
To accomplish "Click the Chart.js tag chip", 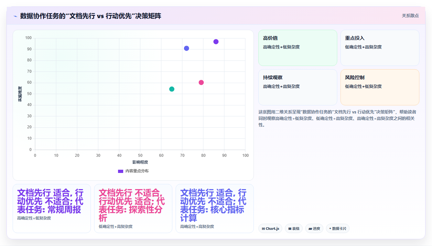I will [270, 229].
